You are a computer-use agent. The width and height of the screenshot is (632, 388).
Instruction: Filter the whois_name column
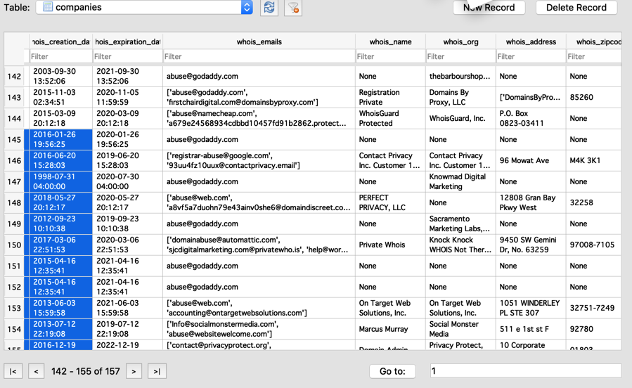390,56
